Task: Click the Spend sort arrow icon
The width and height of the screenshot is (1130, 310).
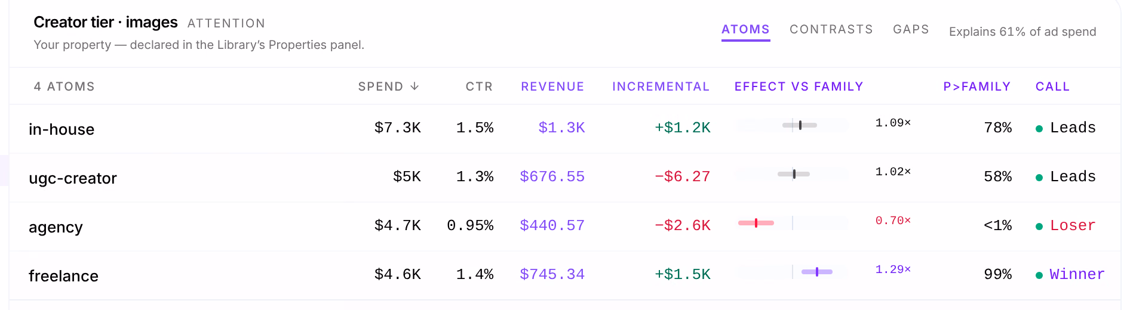Action: click(x=414, y=87)
